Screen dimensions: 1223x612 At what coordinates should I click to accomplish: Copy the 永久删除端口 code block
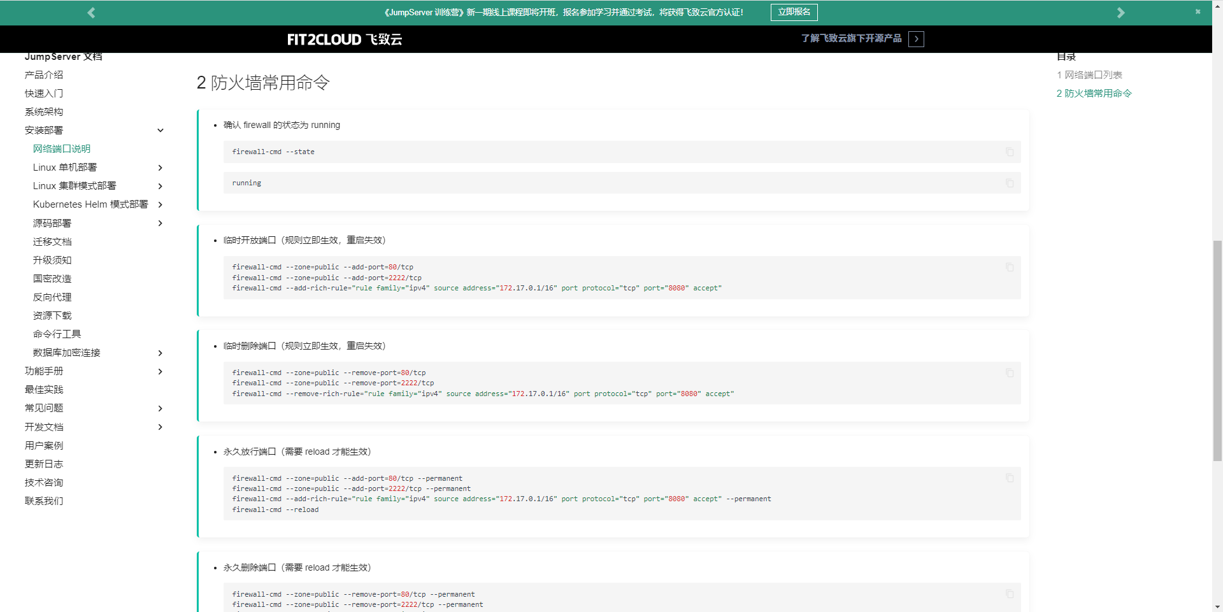pos(1010,594)
